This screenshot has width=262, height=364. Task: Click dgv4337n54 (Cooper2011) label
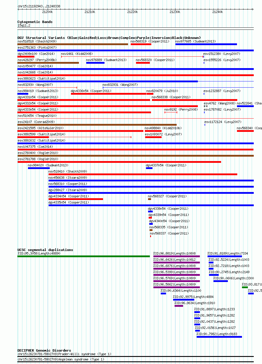(166, 165)
